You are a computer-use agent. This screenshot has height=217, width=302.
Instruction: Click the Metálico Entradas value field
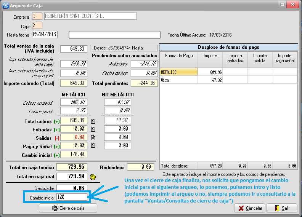74,129
